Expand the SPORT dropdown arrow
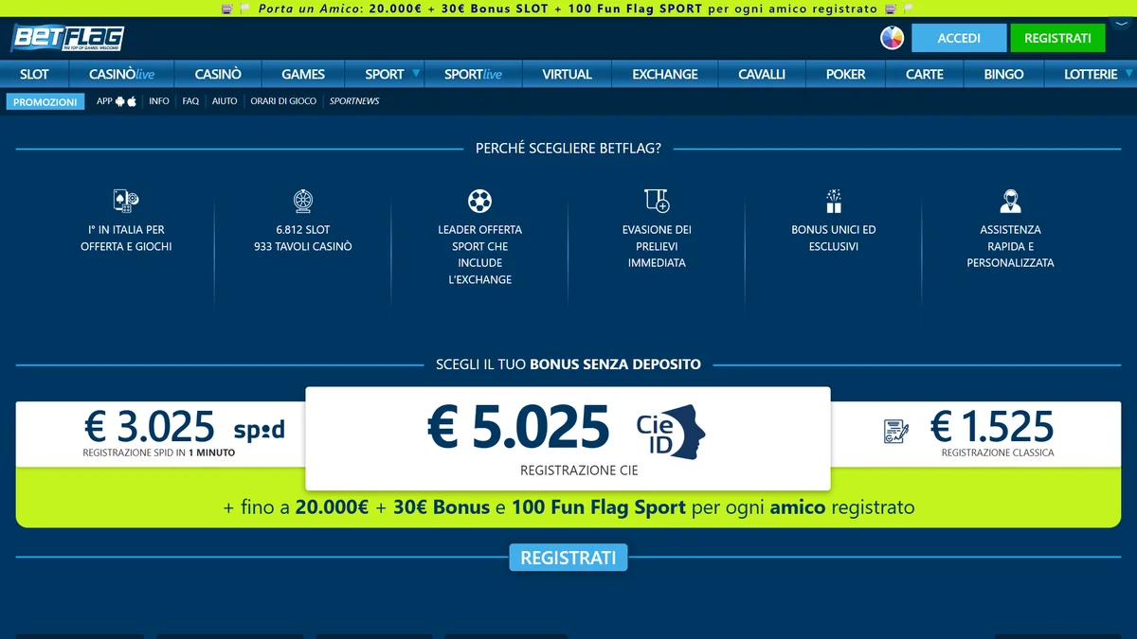Image resolution: width=1137 pixels, height=639 pixels. (x=416, y=73)
